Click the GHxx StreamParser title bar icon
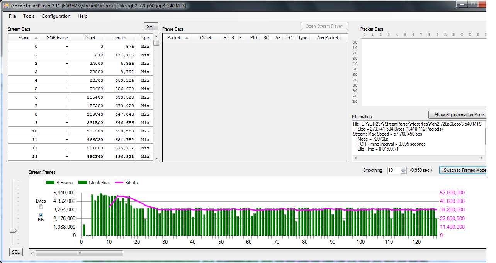The height and width of the screenshot is (263, 496). tap(5, 5)
